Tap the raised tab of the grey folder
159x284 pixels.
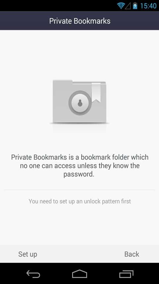click(63, 82)
